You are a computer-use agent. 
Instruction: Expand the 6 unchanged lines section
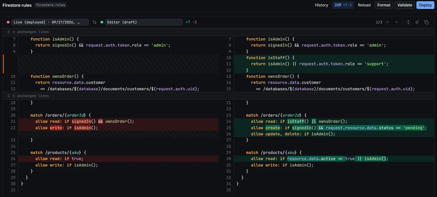[x=218, y=32]
